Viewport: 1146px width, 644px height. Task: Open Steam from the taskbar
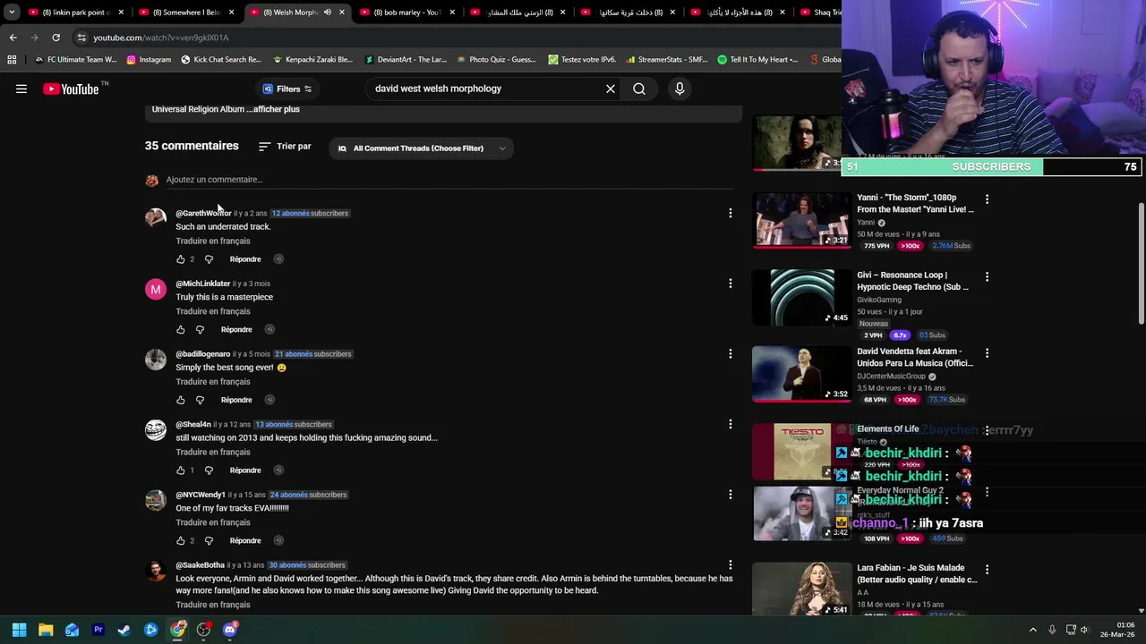point(124,630)
